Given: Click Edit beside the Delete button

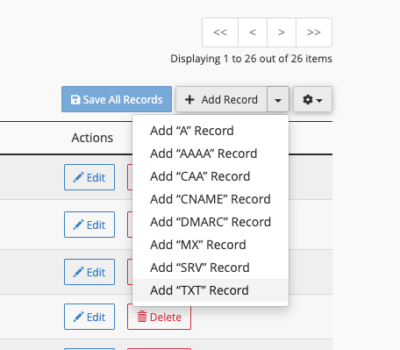Looking at the screenshot, I should [x=89, y=317].
